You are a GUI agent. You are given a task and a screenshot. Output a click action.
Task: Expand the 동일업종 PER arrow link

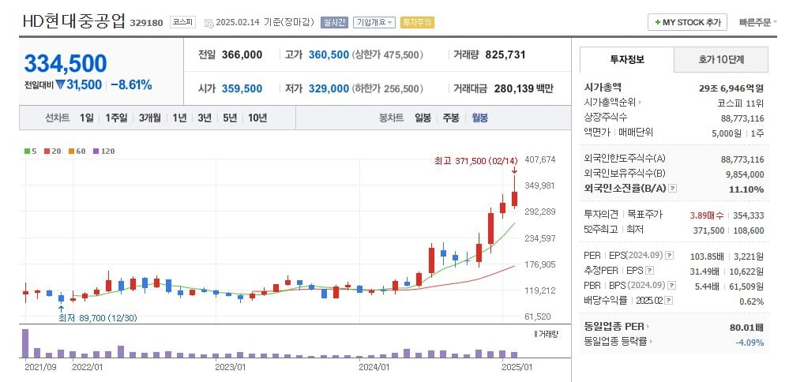(648, 327)
